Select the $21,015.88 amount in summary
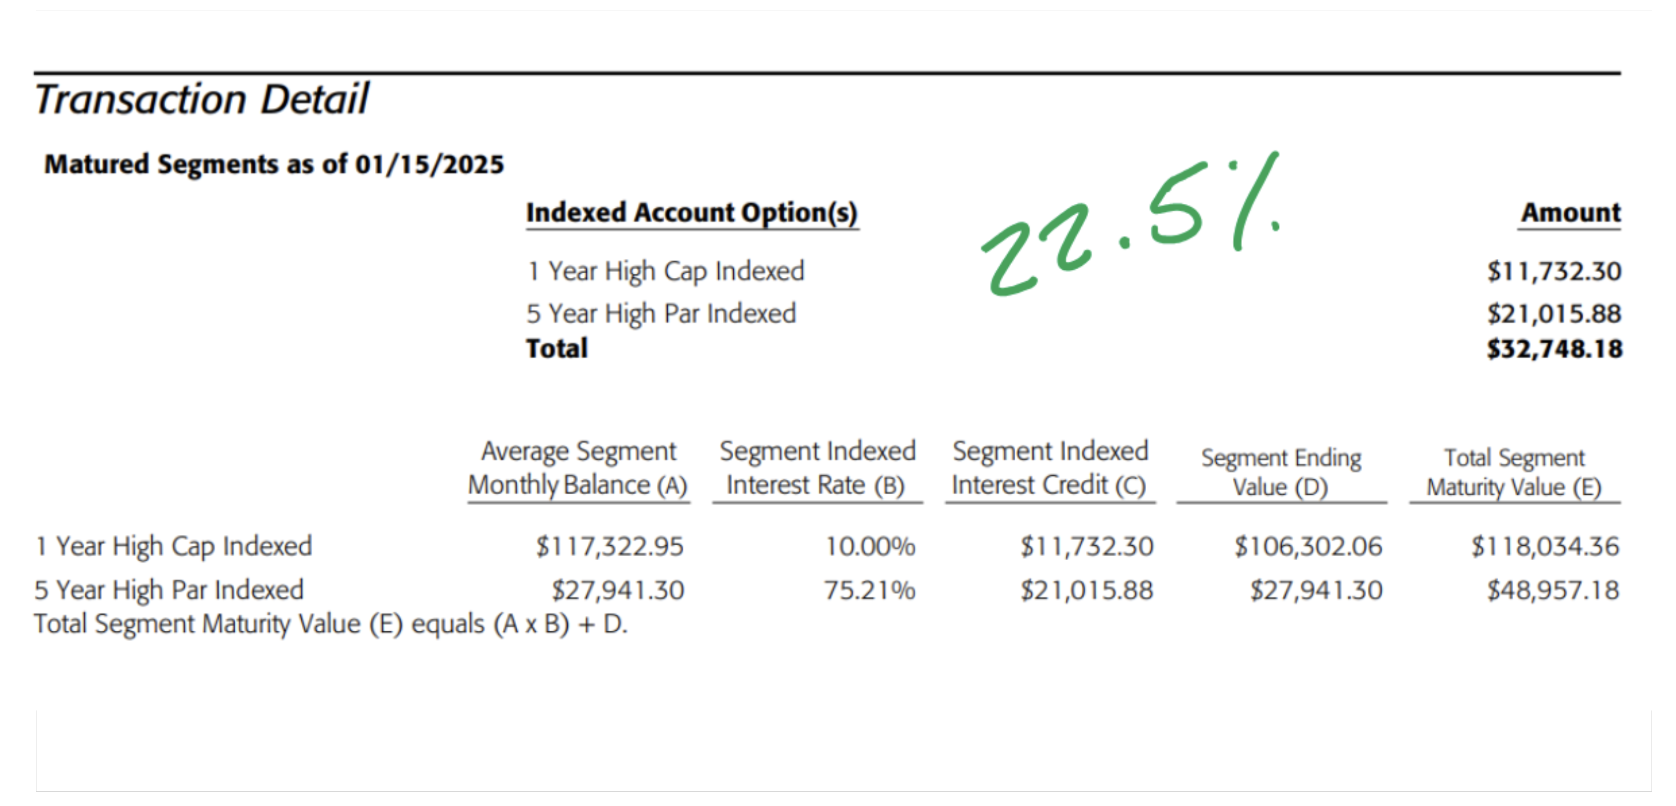Screen dimensions: 1676x806 tap(1554, 314)
